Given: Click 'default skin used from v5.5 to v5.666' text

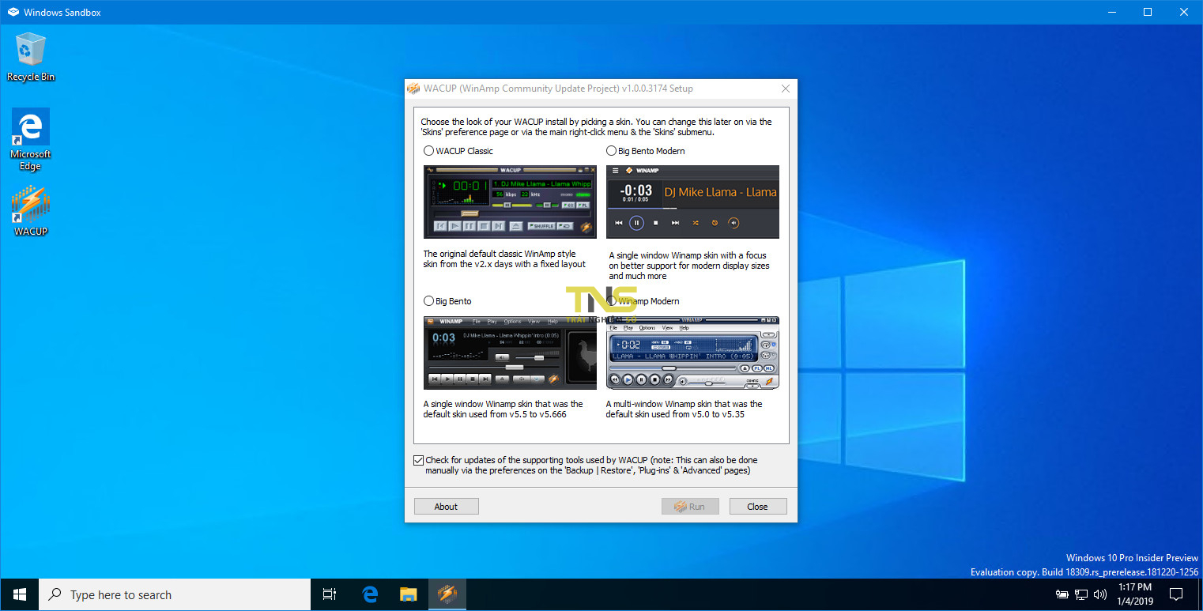Looking at the screenshot, I should 495,414.
